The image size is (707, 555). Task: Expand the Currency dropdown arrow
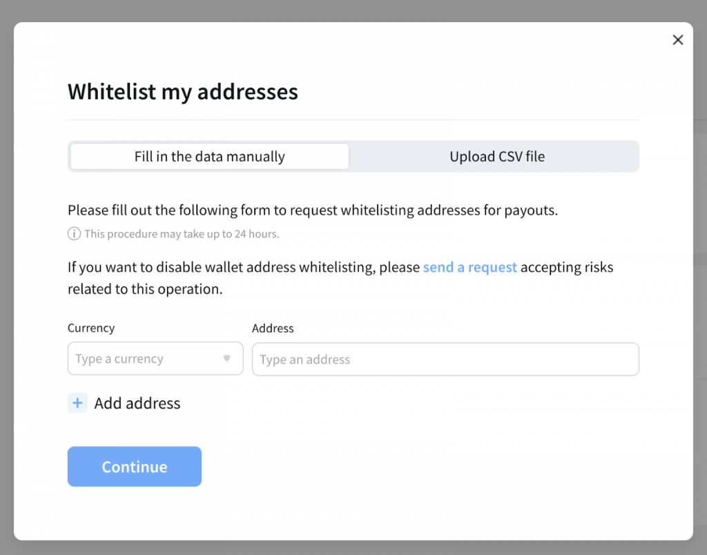(226, 359)
